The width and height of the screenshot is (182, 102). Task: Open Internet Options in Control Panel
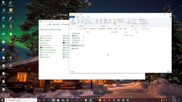[45, 45]
